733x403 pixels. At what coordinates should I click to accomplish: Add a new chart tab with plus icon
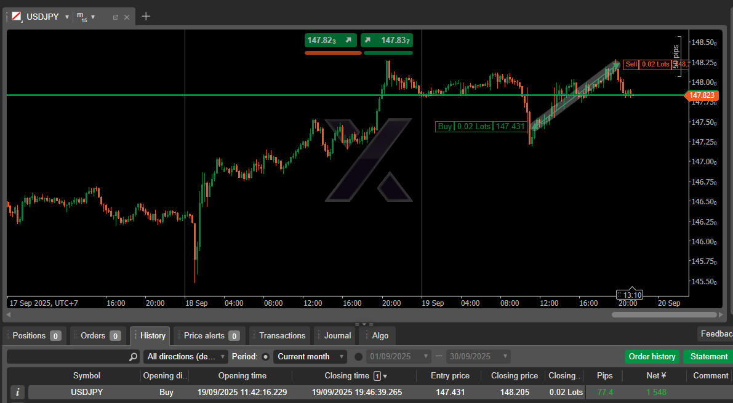(146, 17)
